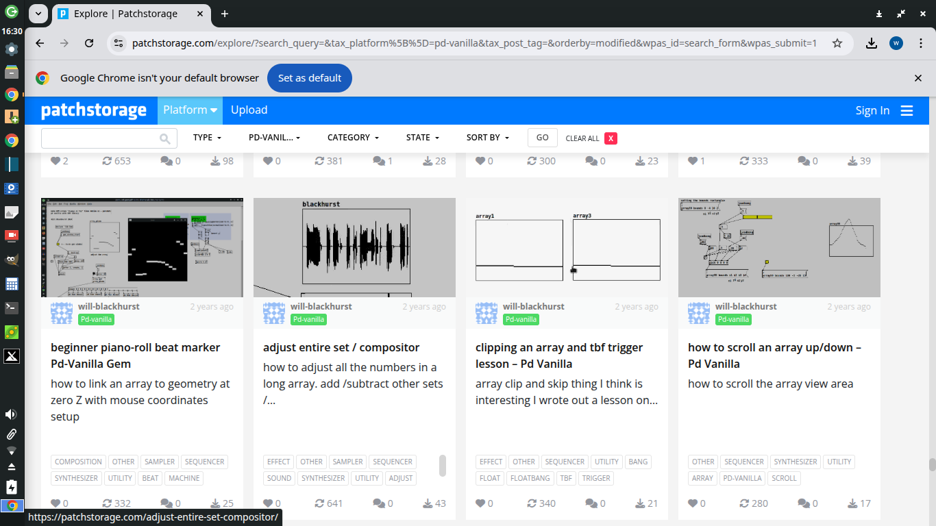The height and width of the screenshot is (526, 936).
Task: Open the SORT BY dropdown
Action: [x=487, y=137]
